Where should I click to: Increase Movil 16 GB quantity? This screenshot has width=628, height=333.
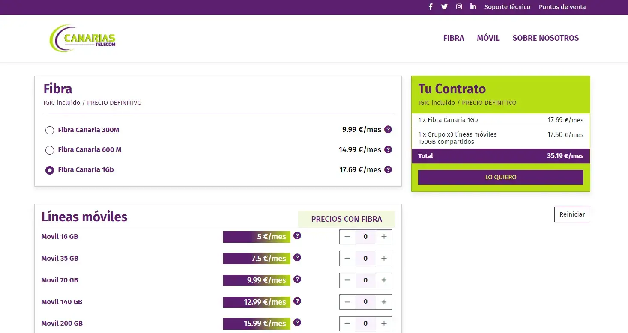tap(384, 237)
